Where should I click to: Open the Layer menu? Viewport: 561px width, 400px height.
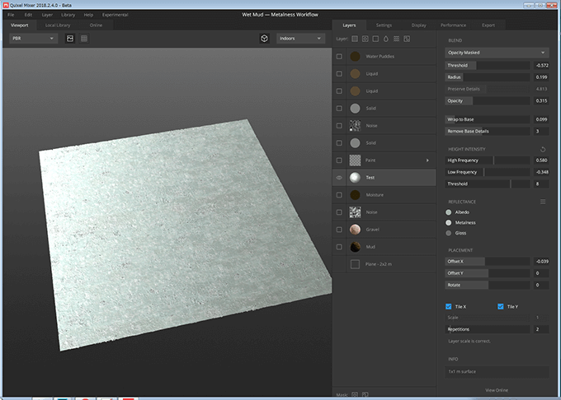click(x=47, y=15)
